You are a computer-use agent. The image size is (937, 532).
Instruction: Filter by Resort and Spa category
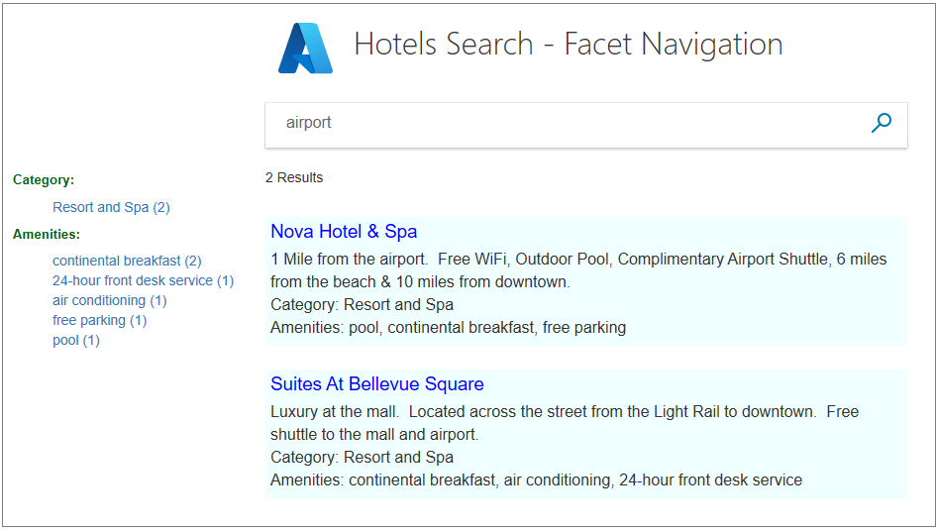111,207
